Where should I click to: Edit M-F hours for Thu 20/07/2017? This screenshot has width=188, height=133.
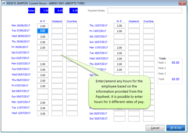[119, 64]
